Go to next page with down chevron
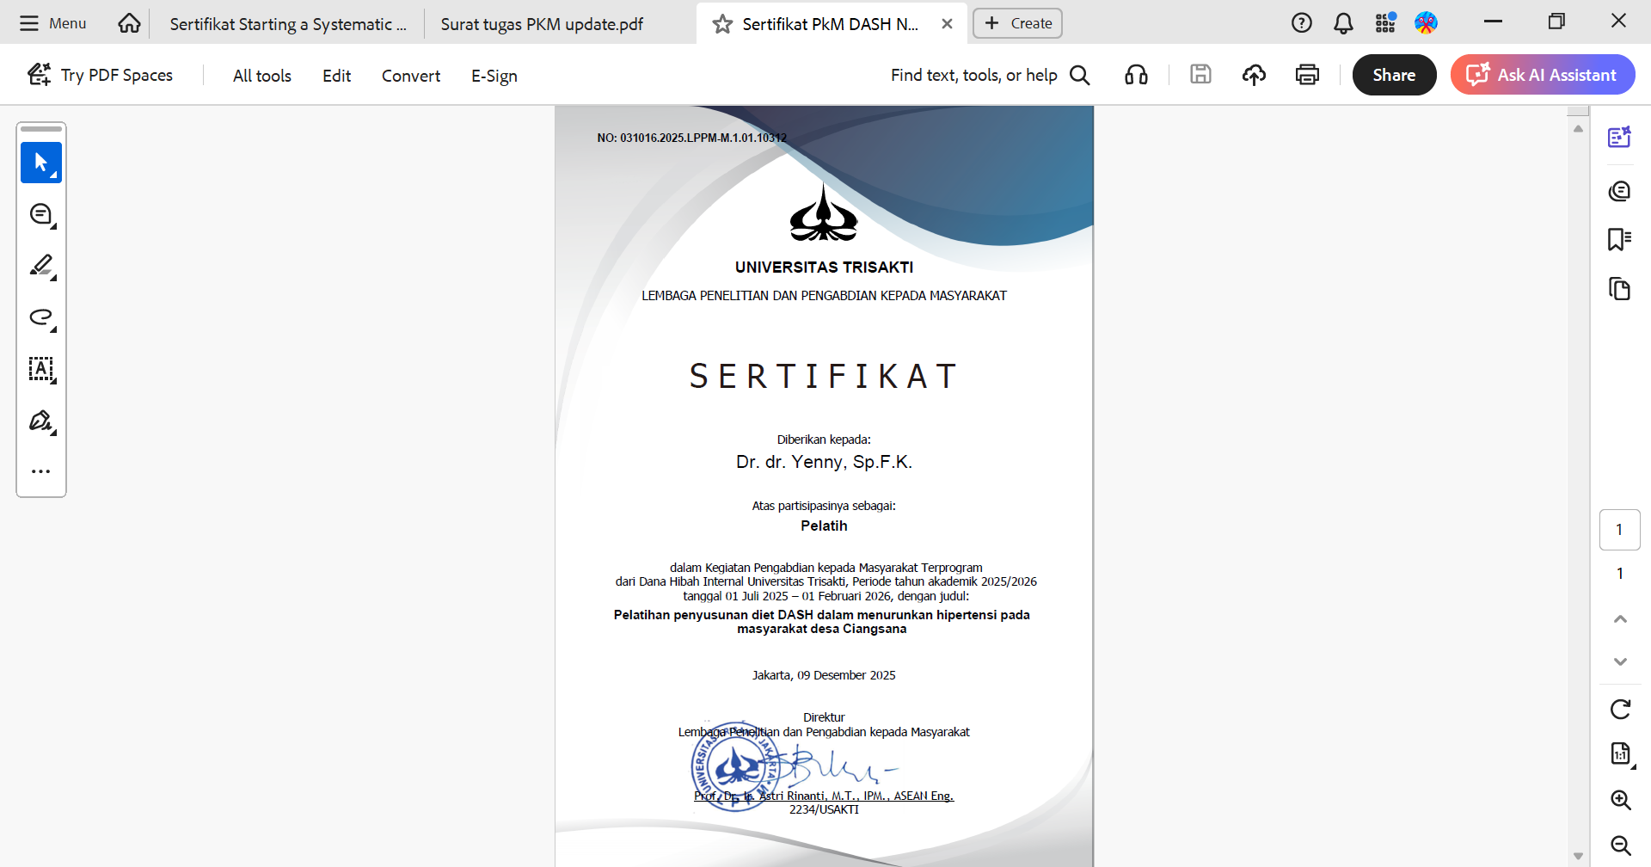 [1620, 661]
